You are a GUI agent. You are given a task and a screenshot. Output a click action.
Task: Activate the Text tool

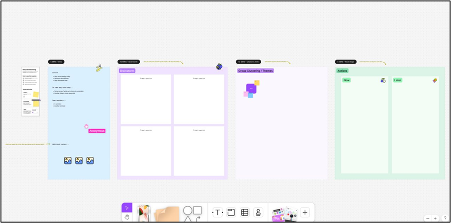pyautogui.click(x=217, y=213)
